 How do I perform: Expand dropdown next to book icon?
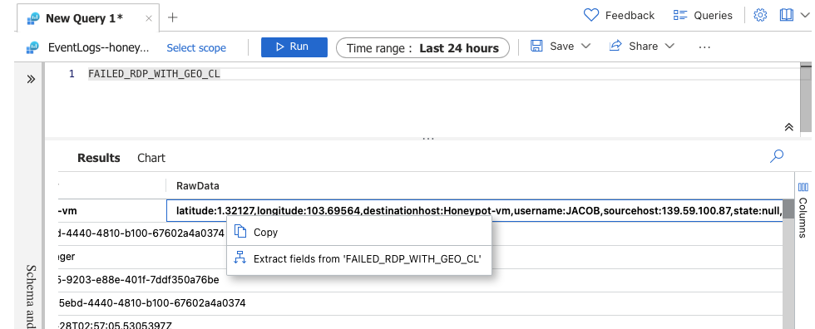tap(804, 16)
